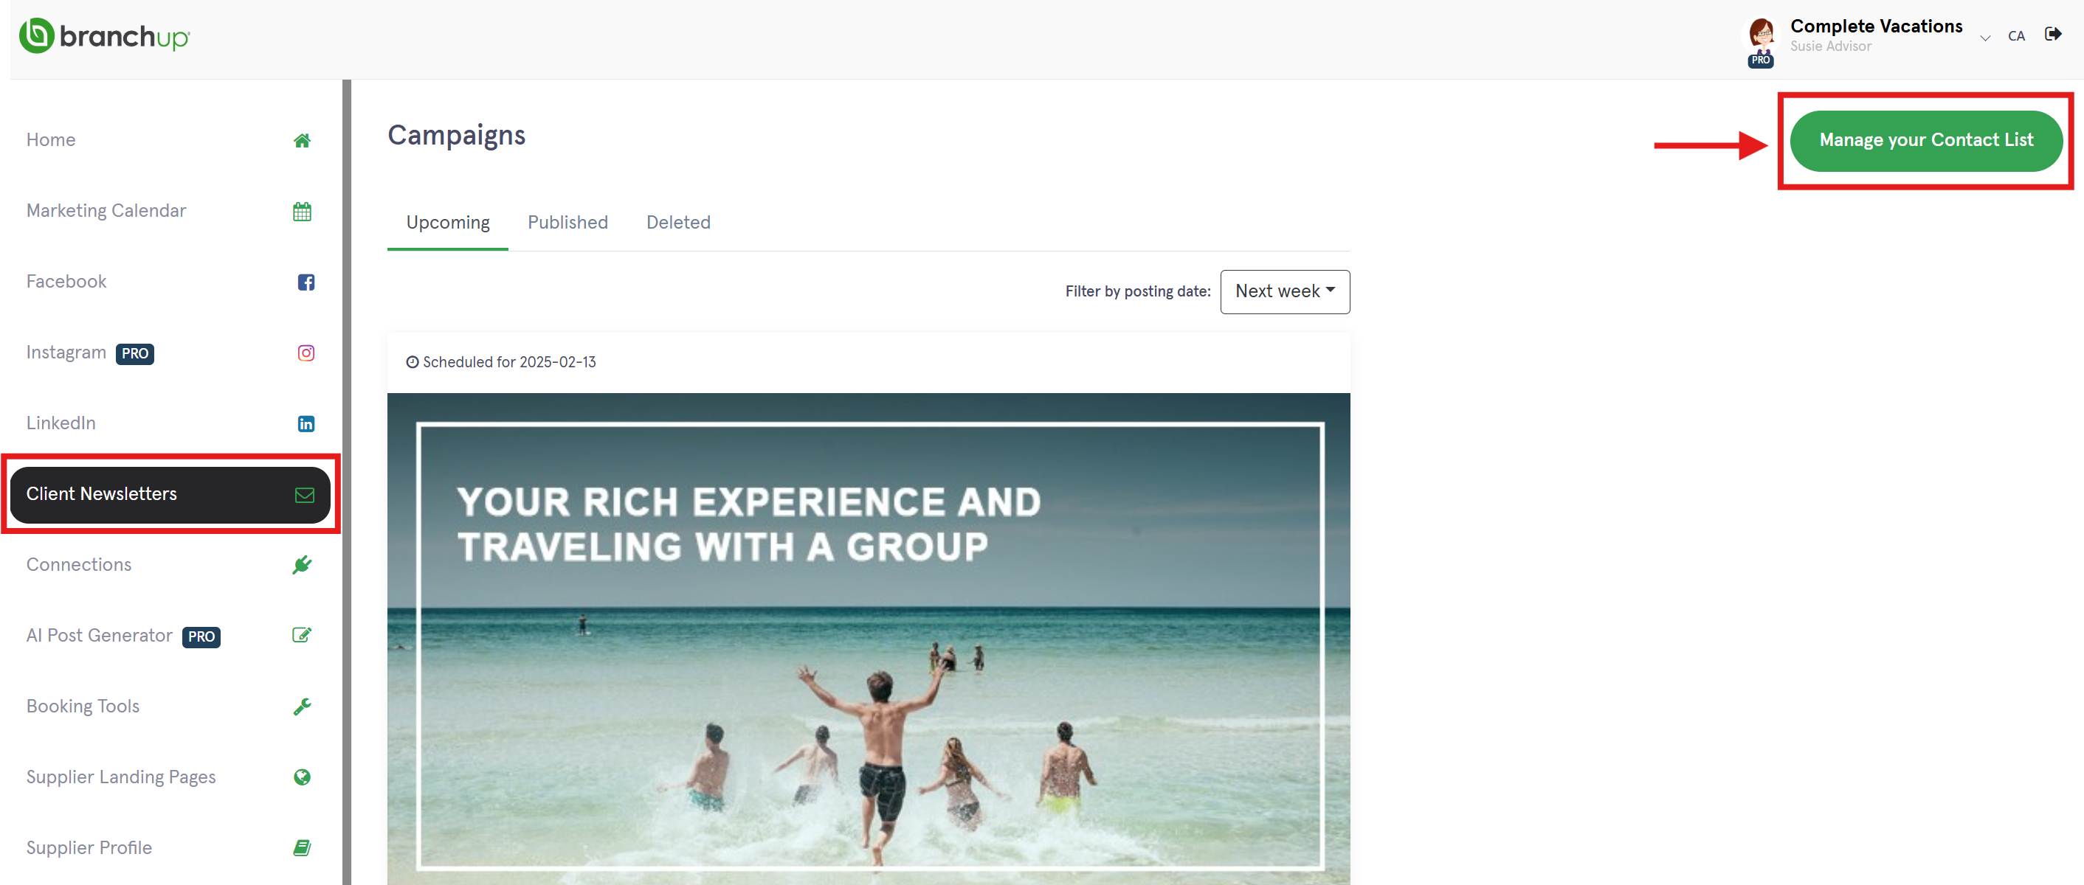The height and width of the screenshot is (885, 2084).
Task: Open the CA region selector
Action: point(2016,35)
